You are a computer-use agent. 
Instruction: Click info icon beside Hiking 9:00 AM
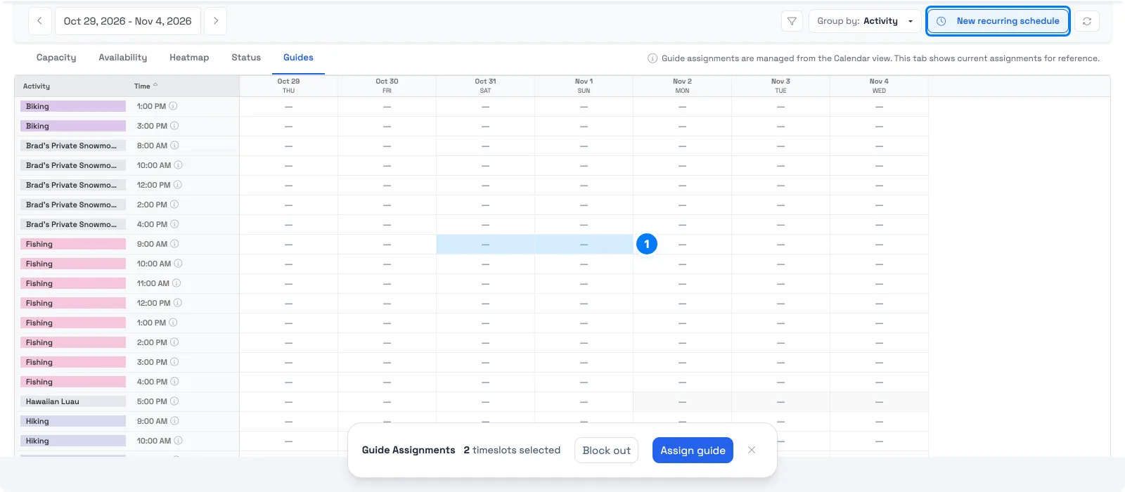click(174, 421)
